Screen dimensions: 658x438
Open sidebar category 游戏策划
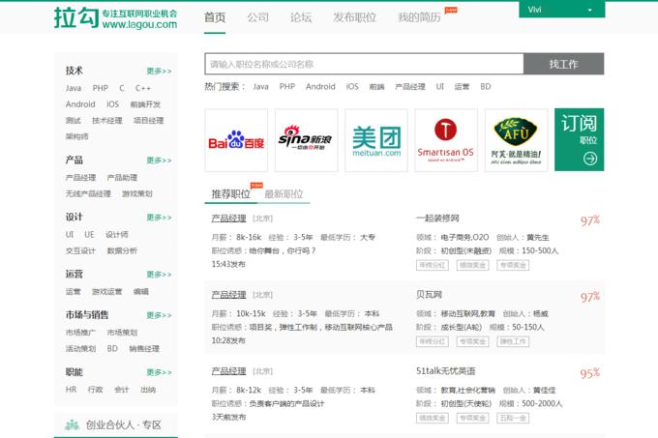(x=137, y=193)
